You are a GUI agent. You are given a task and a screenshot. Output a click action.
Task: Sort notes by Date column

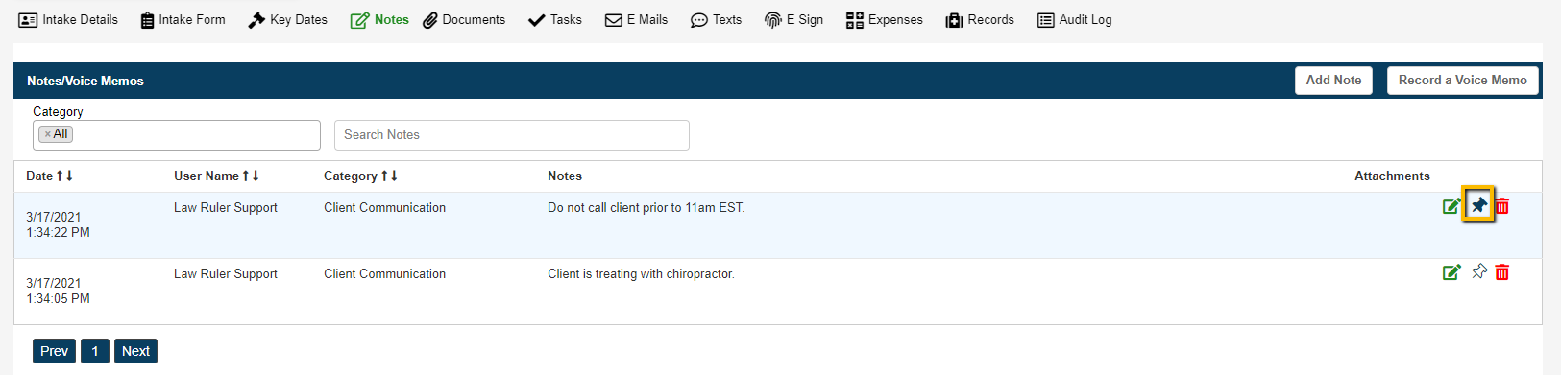[49, 176]
